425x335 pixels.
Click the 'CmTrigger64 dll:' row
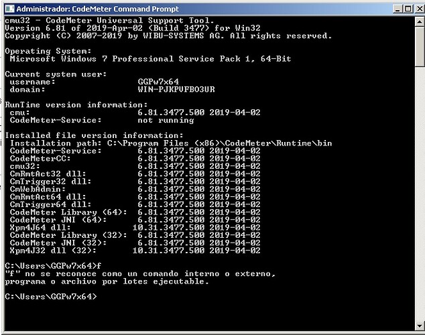[135, 204]
